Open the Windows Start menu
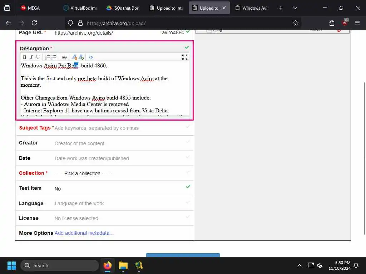366x274 pixels. (x=11, y=265)
